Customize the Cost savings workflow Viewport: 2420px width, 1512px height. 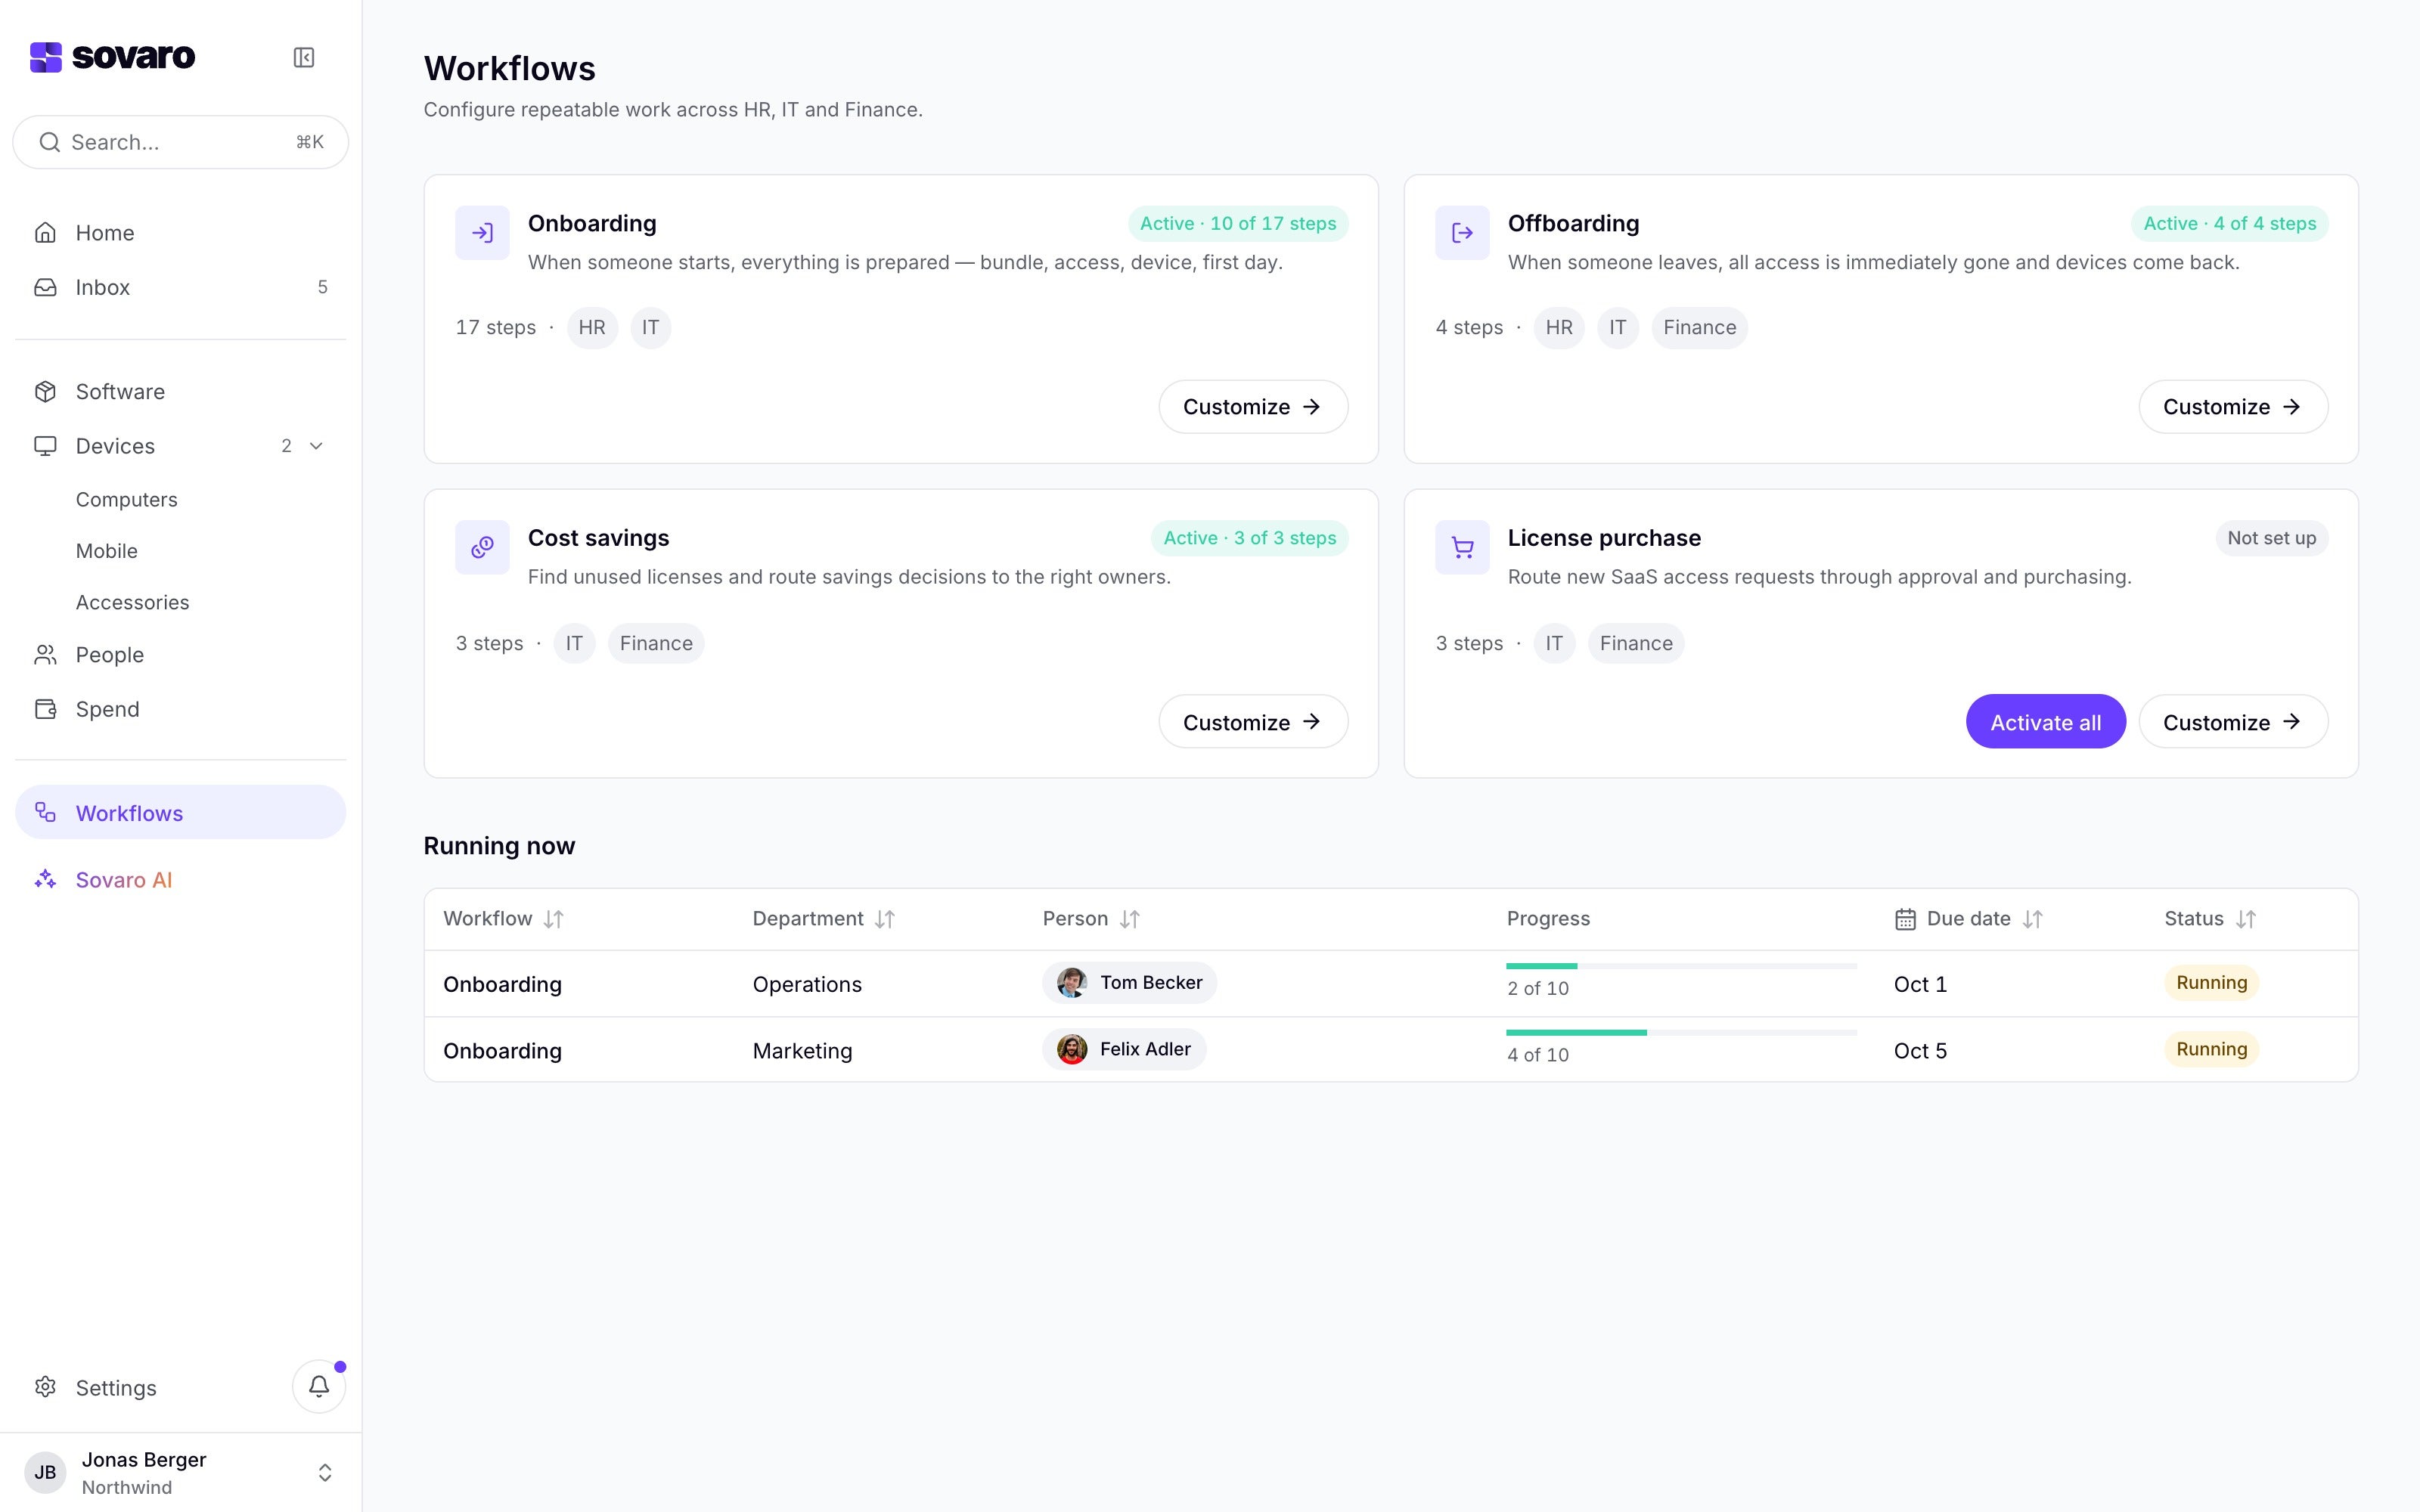(x=1253, y=721)
